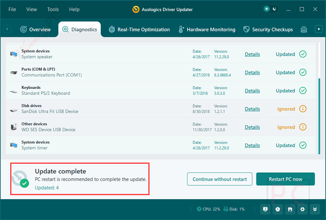
Task: Open Details for Communications Port (COM1)
Action: click(252, 73)
